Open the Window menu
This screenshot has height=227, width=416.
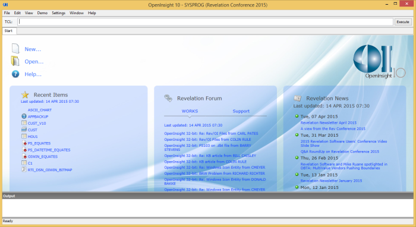pos(77,12)
